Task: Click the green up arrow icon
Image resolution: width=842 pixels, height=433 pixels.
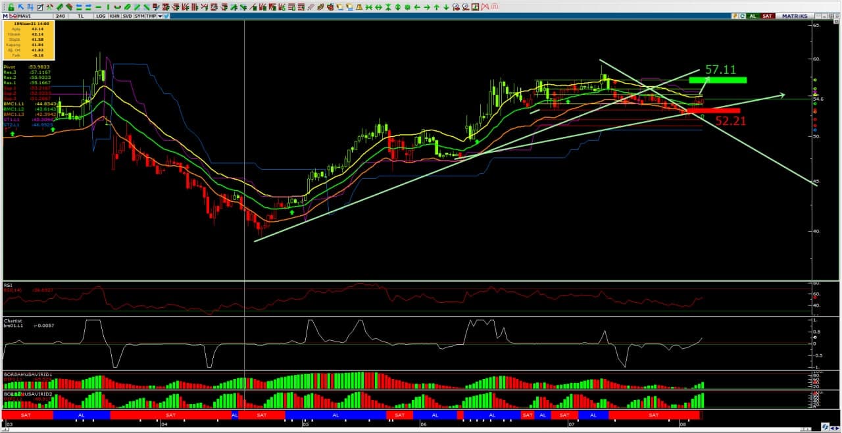Action: [x=436, y=7]
